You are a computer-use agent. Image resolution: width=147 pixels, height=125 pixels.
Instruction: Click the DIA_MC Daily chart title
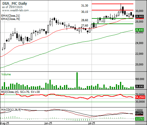point(15,4)
